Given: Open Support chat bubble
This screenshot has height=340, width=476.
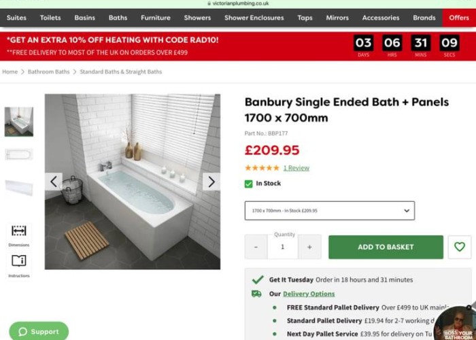Looking at the screenshot, I should [39, 331].
